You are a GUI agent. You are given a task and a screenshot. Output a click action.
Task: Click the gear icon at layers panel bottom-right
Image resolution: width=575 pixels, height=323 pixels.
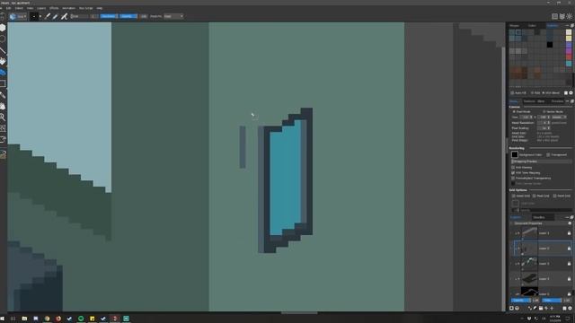click(x=570, y=309)
